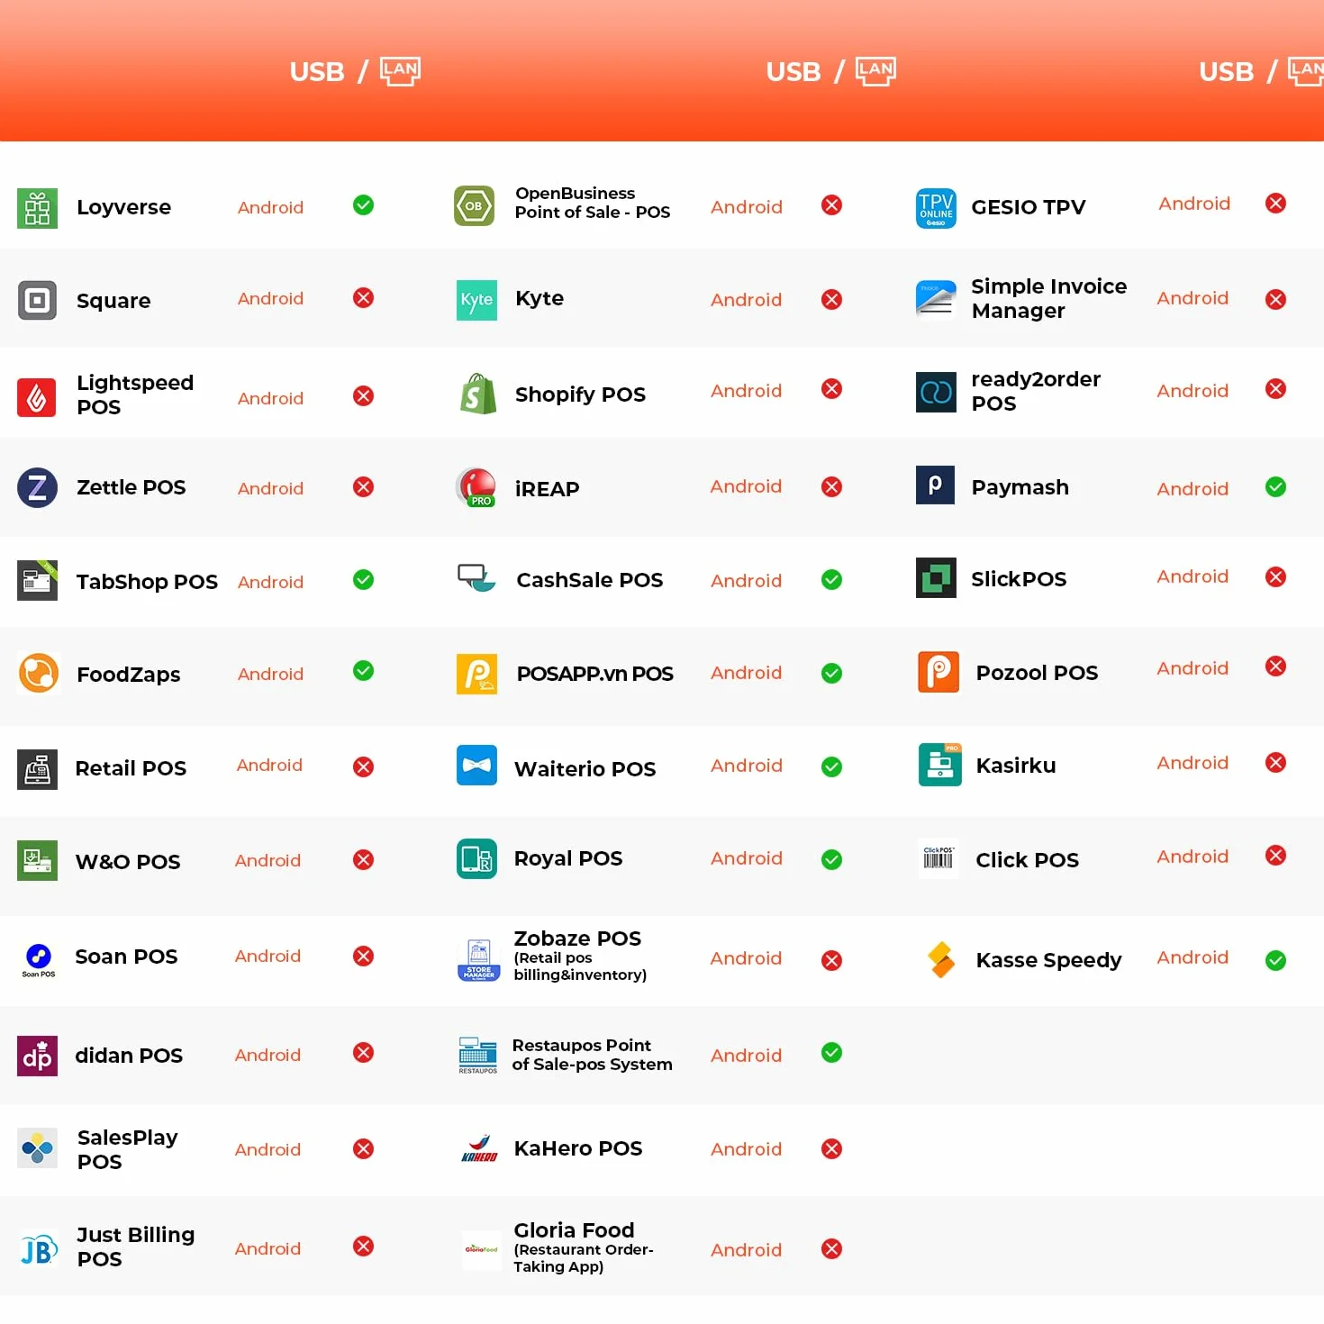Select the red cross in Kasirku row
The width and height of the screenshot is (1324, 1324).
coord(1275,763)
